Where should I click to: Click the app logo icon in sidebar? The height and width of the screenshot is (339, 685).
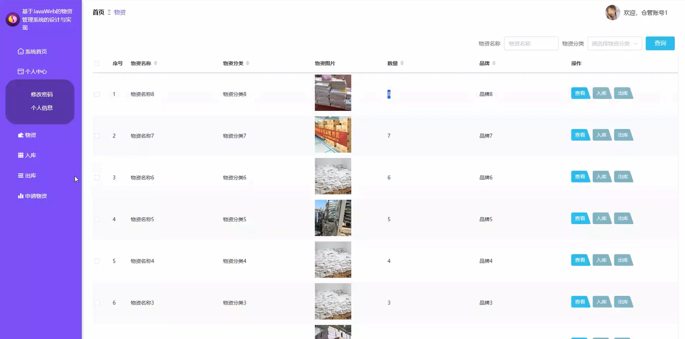[x=13, y=19]
